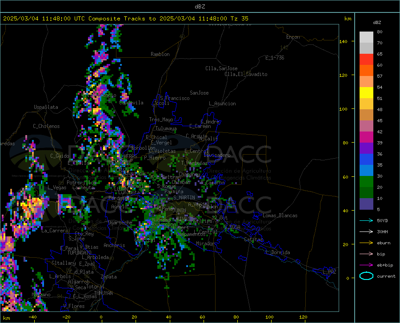The image size is (400, 323).
Task: Click the 'Composite Tracks to' header text
Action: [x=122, y=19]
